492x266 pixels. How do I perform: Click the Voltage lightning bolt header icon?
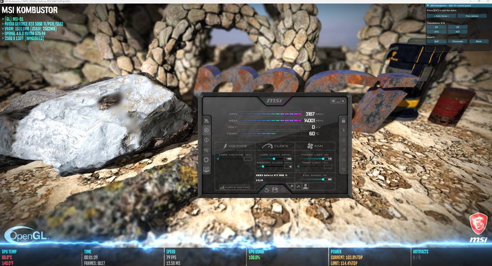click(225, 146)
